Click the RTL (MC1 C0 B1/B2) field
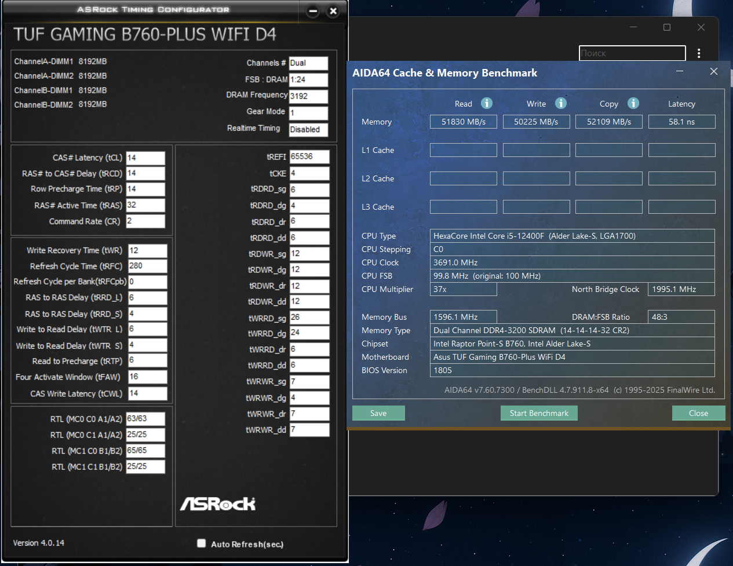The height and width of the screenshot is (566, 733). coord(145,451)
